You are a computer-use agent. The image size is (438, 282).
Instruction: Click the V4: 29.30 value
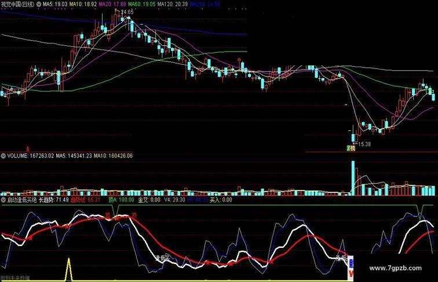(x=174, y=200)
